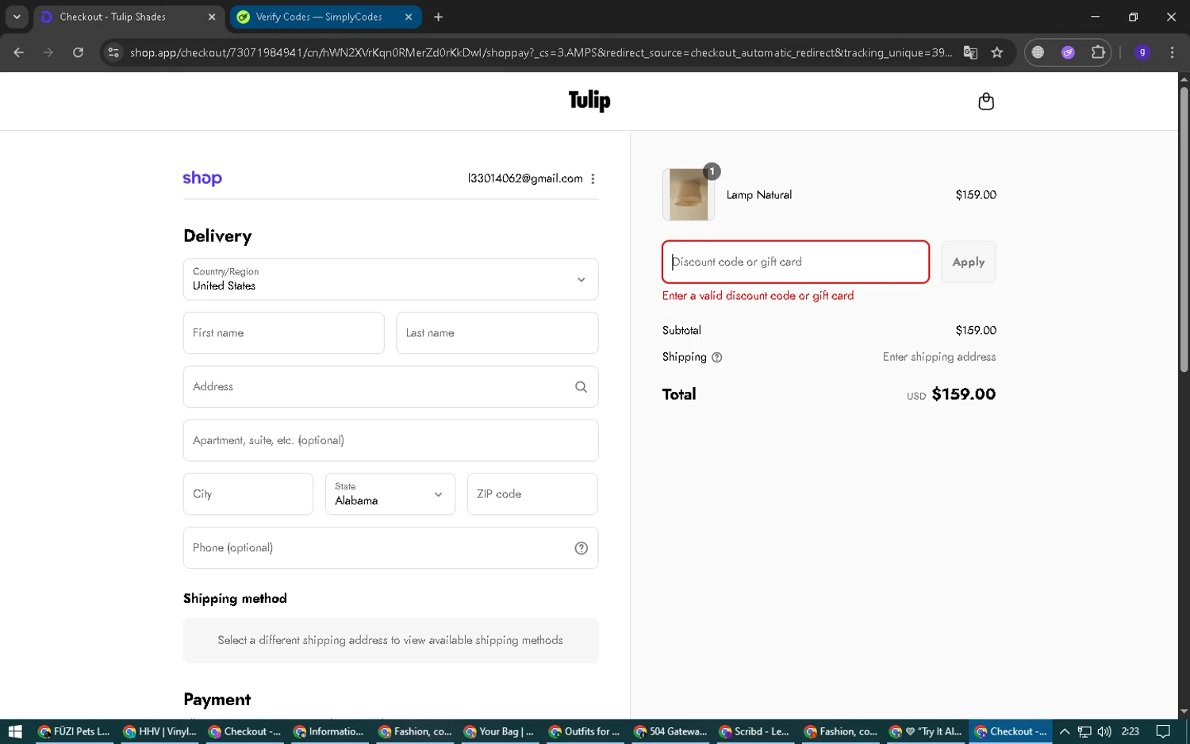Click the total amount "$159.00" in bold
Screen dimensions: 1190x744
pyautogui.click(x=963, y=394)
